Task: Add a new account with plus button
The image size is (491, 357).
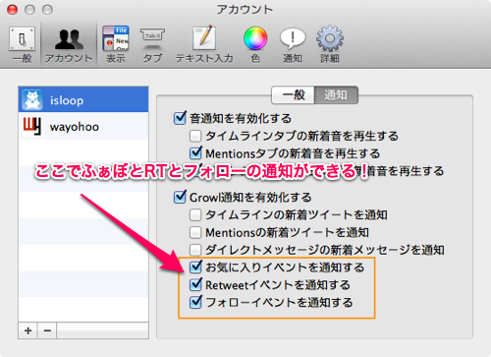Action: [x=28, y=330]
